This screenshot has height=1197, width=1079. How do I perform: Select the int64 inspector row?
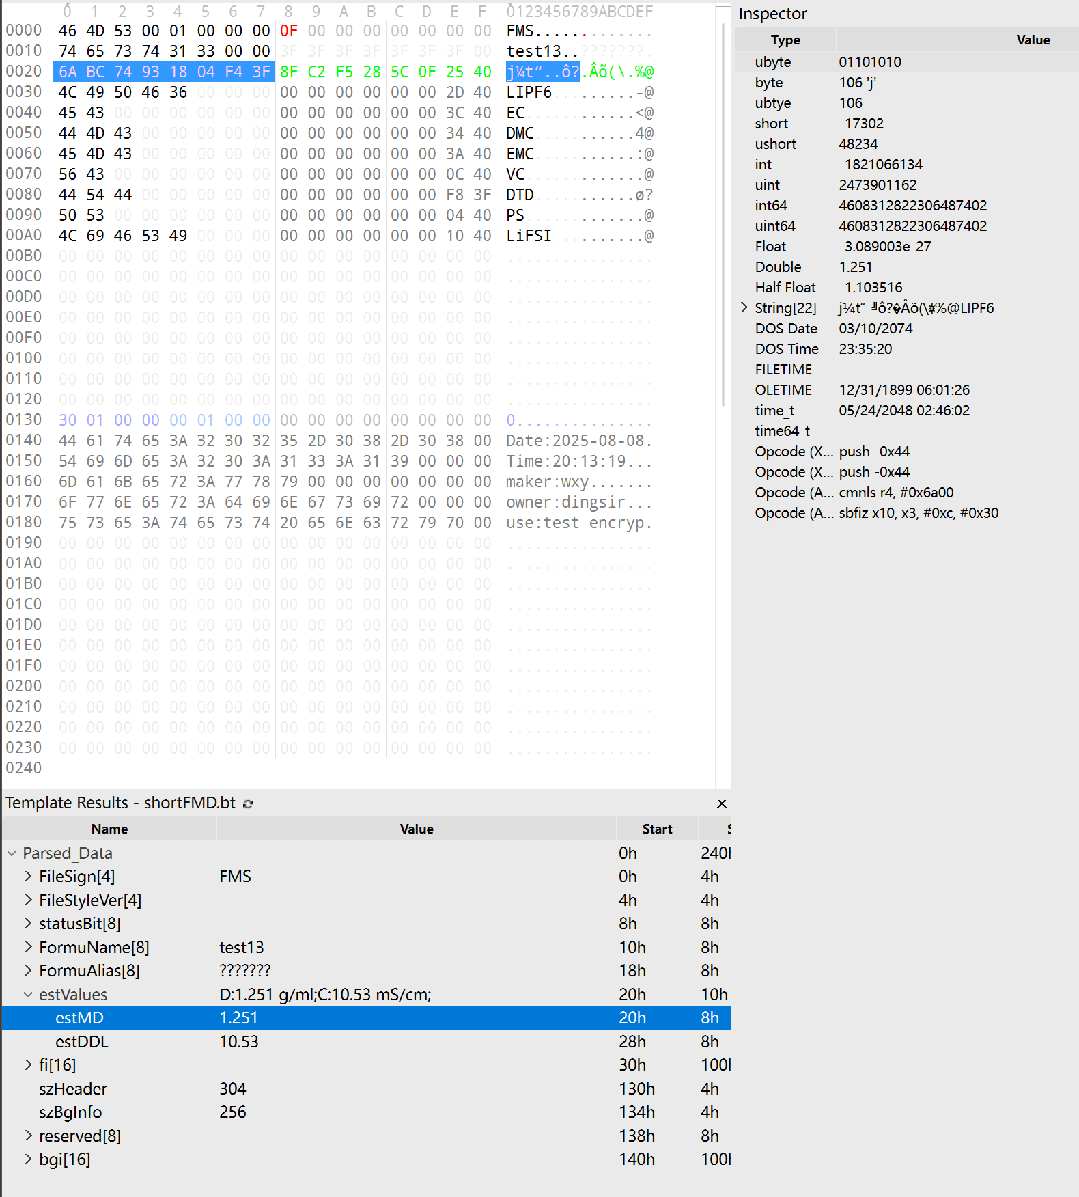tap(907, 206)
